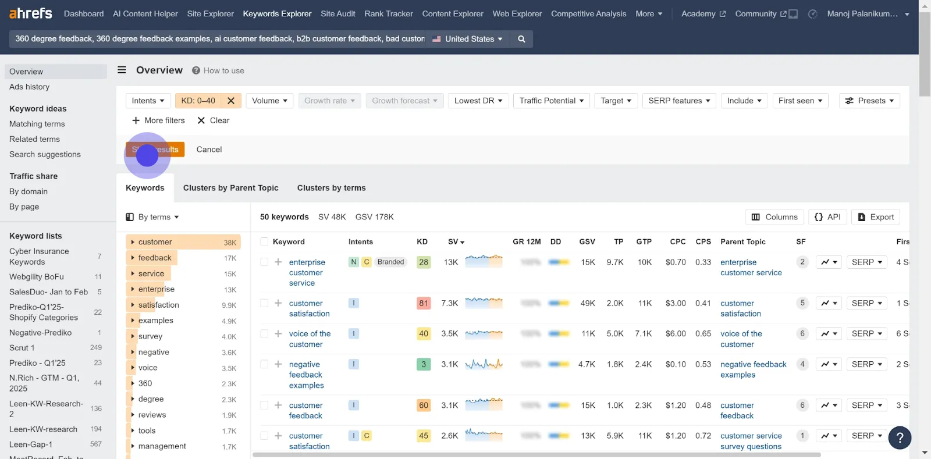
Task: Open the Ads history sidebar link
Action: (30, 87)
